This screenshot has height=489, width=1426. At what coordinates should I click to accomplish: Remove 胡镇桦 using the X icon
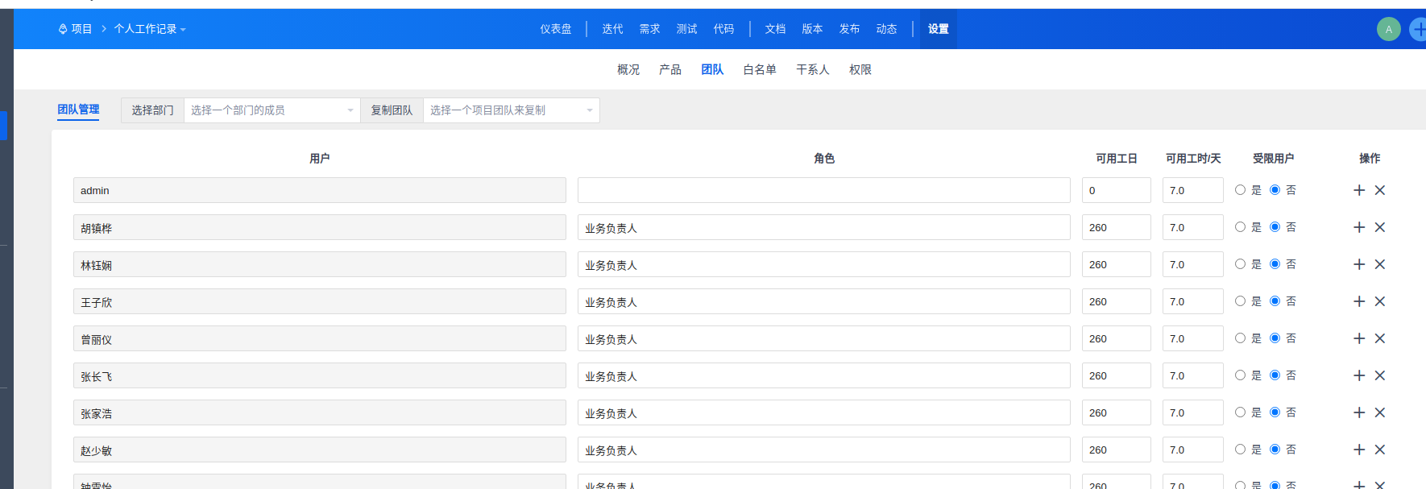[x=1380, y=227]
